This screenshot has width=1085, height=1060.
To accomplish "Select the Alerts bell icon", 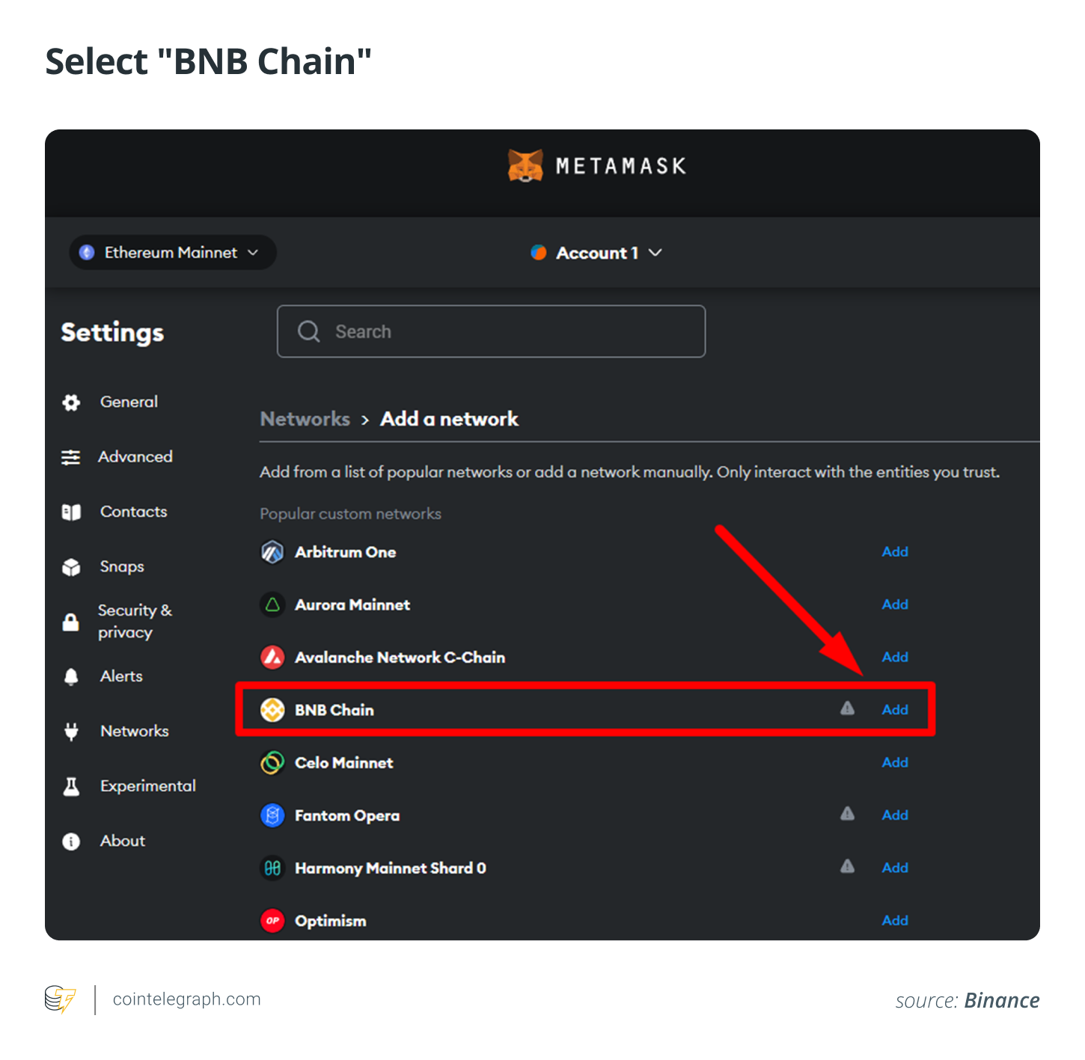I will tap(71, 676).
